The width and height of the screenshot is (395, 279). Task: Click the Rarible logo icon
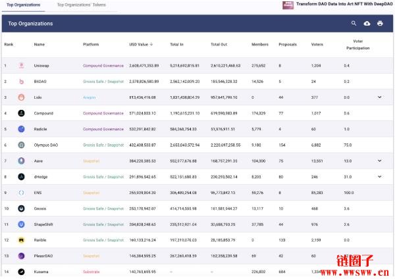(22, 240)
